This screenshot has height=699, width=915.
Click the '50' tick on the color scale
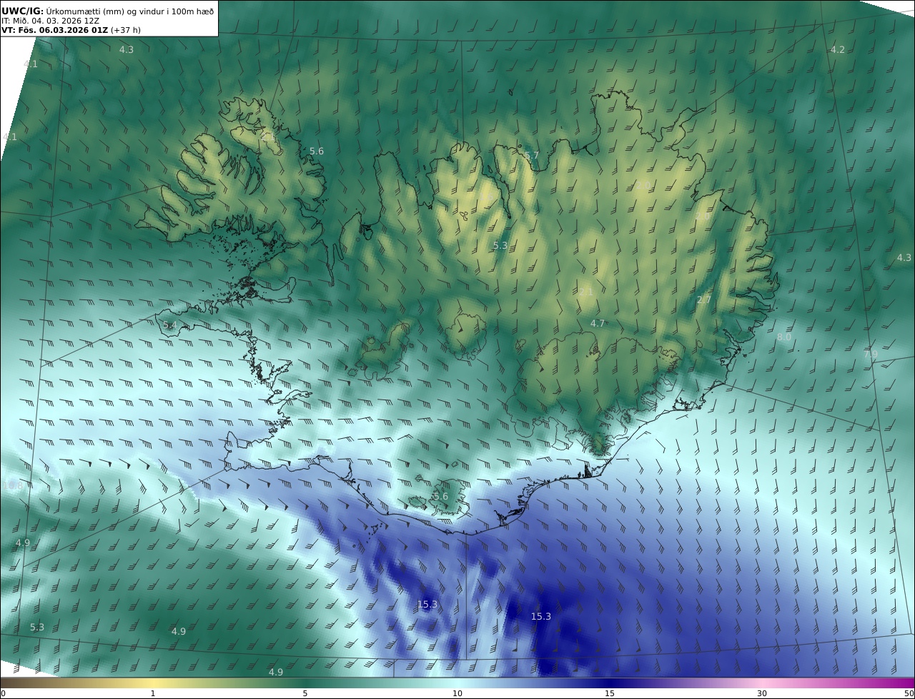[909, 693]
